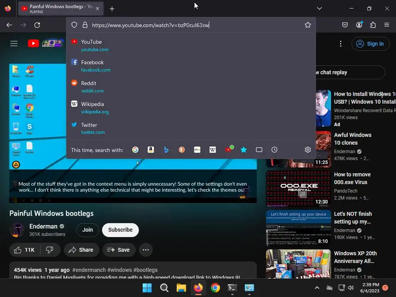Open taskbar Search
Viewport: 396px width, 297px height.
click(x=164, y=288)
